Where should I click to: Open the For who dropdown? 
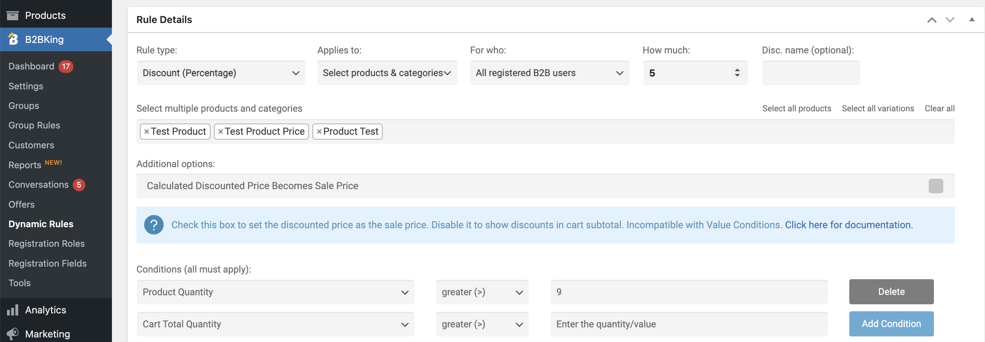(550, 73)
